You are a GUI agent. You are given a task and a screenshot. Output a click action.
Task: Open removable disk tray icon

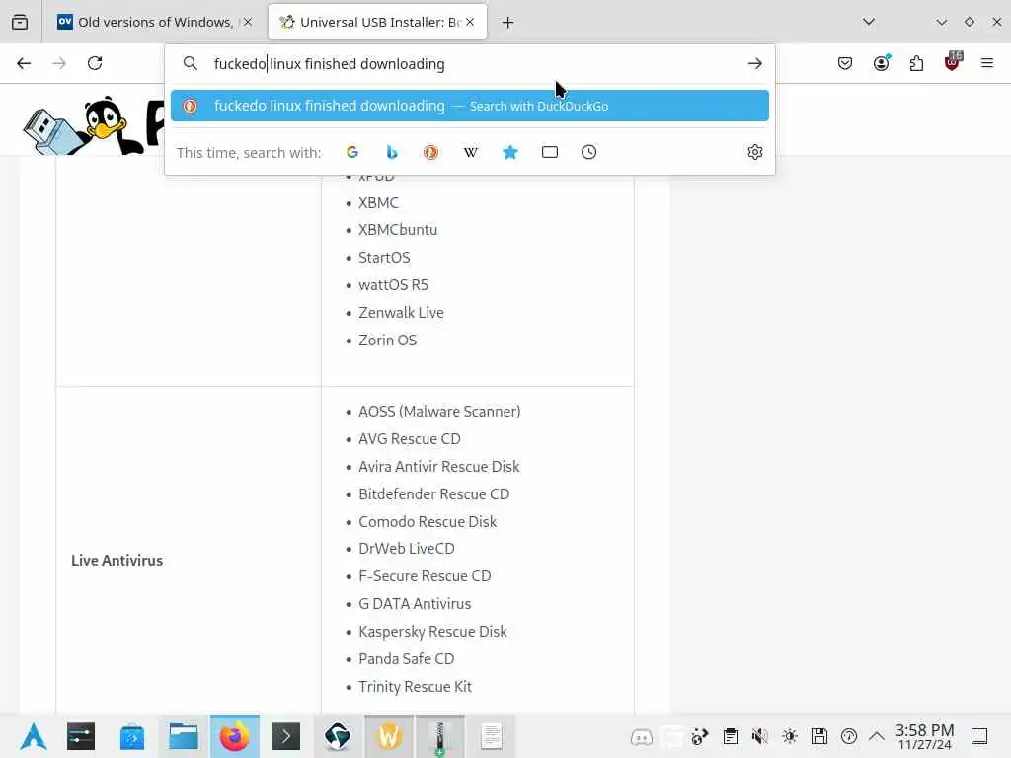(x=819, y=736)
